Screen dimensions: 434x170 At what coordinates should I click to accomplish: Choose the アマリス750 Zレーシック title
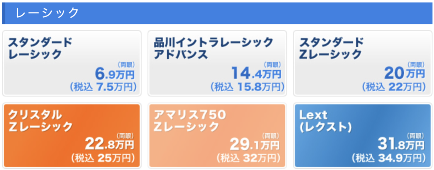(x=190, y=121)
